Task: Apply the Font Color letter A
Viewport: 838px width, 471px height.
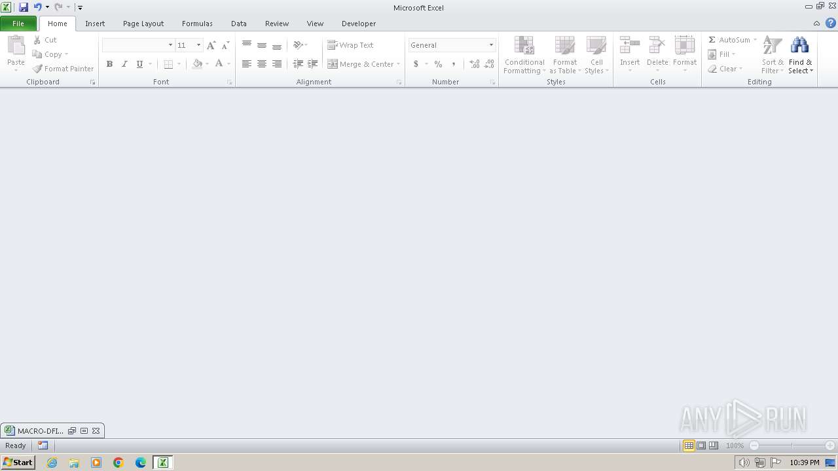Action: 219,64
